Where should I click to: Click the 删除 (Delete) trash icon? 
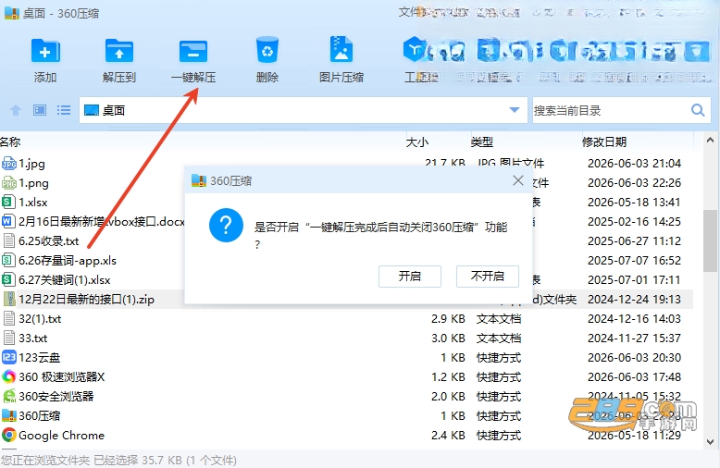[x=267, y=50]
